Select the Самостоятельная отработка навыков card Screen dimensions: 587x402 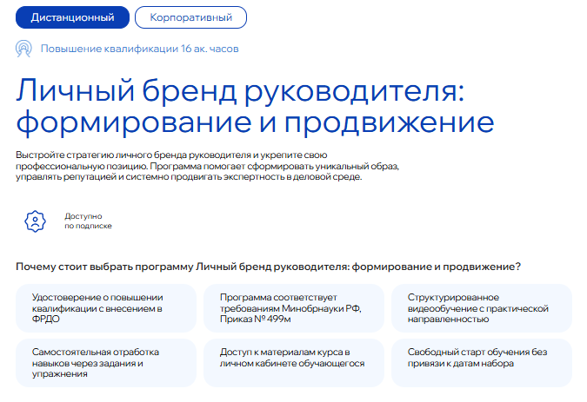click(x=105, y=363)
